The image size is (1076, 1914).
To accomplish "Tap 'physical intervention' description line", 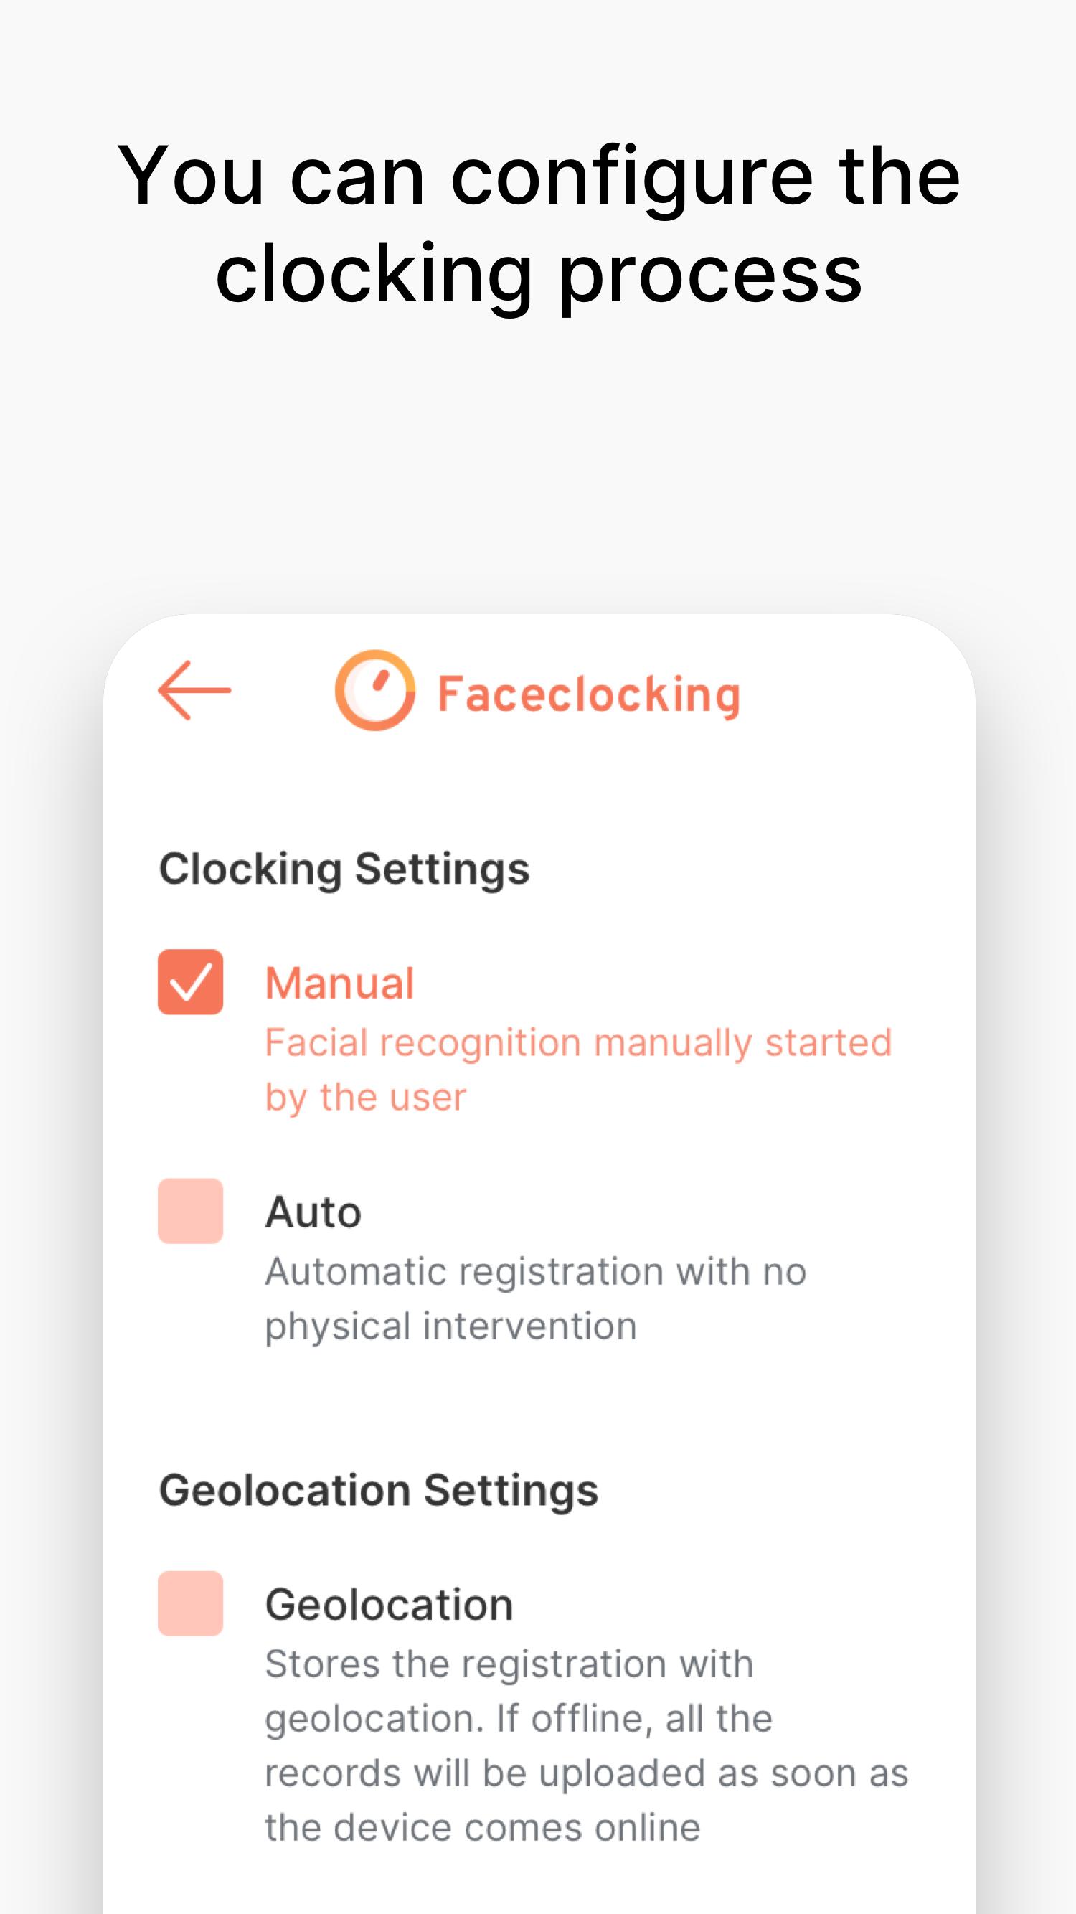I will 451,1326.
